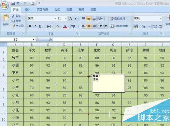Image resolution: width=170 pixels, height=126 pixels.
Task: Center text horizontally
Action: [x=89, y=26]
